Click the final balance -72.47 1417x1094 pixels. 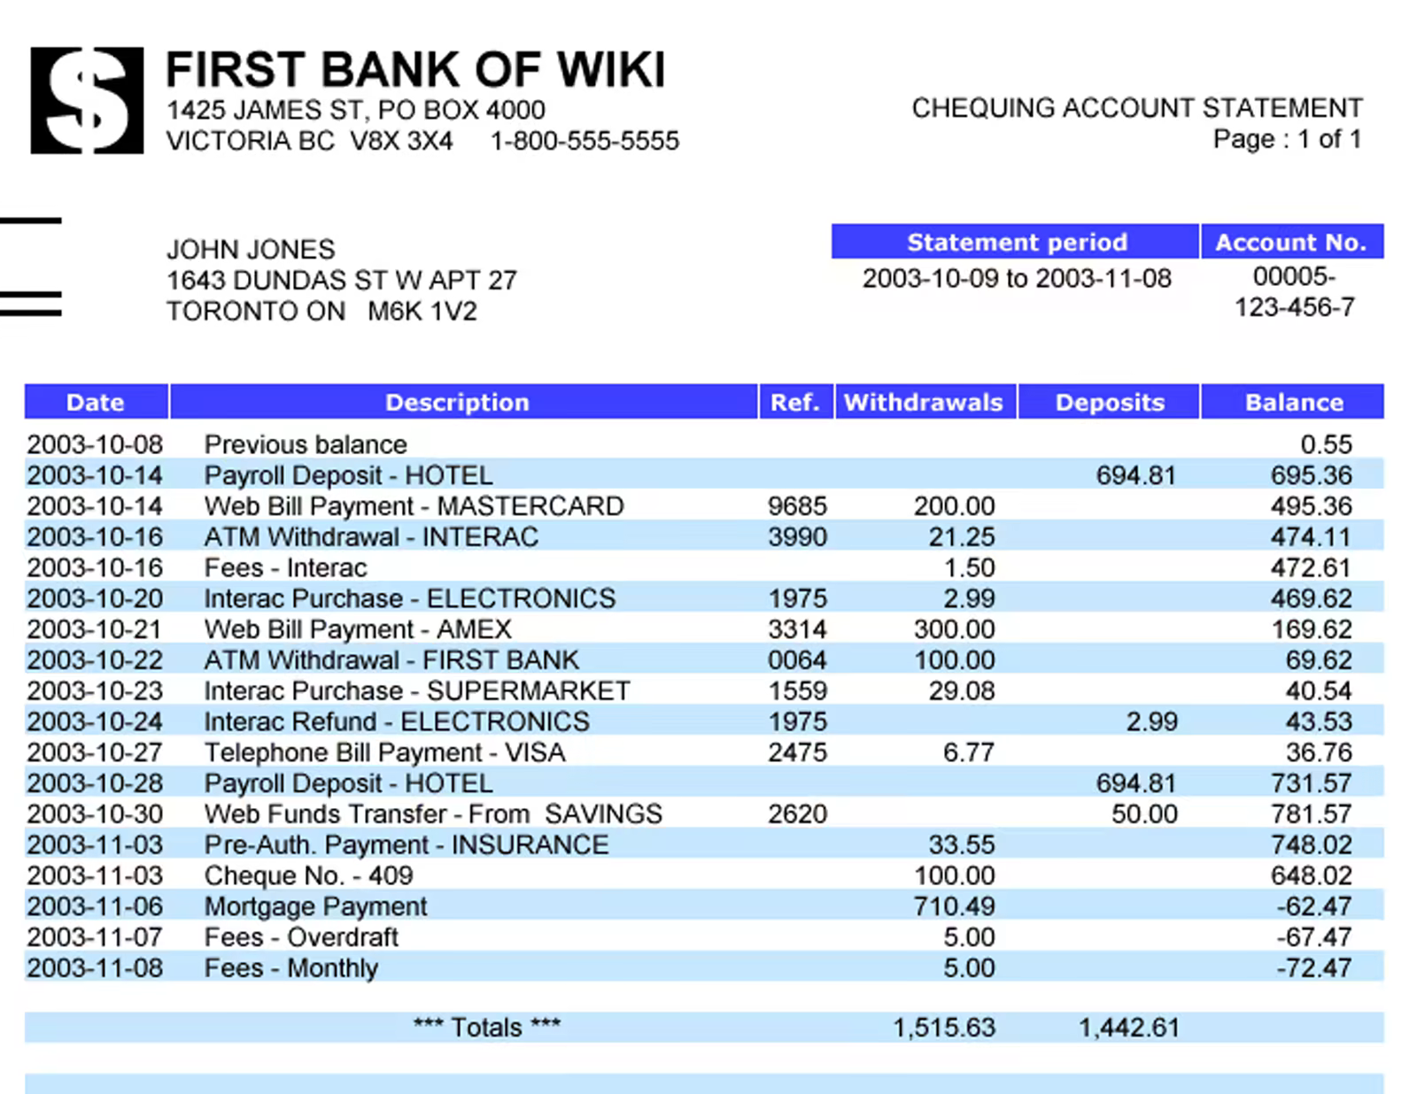pyautogui.click(x=1314, y=967)
